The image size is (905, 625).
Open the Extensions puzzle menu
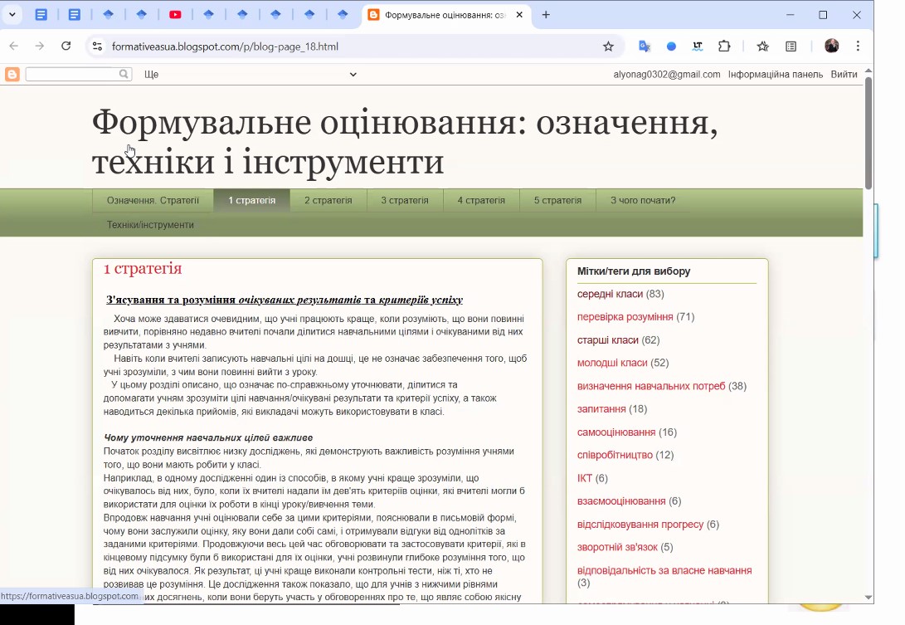coord(724,46)
